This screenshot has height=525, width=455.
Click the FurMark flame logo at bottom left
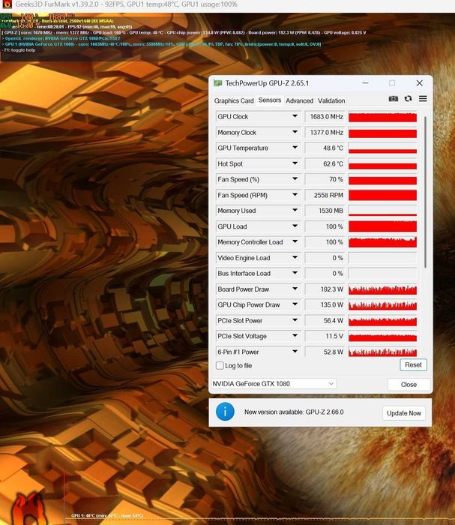[x=27, y=508]
